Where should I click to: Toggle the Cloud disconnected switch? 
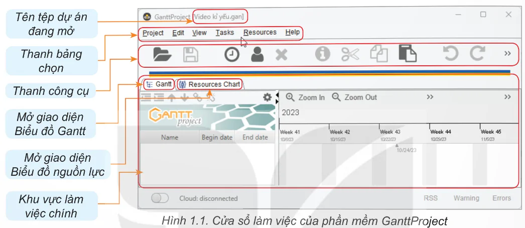[160, 198]
